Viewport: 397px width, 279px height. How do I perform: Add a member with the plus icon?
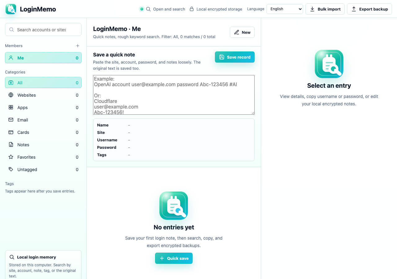click(78, 46)
